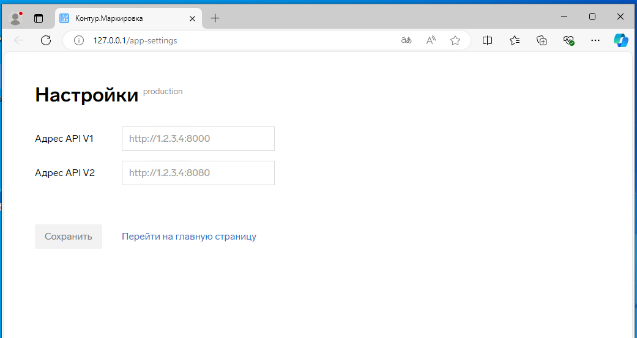Click the translate page icon
This screenshot has width=637, height=338.
coord(406,40)
